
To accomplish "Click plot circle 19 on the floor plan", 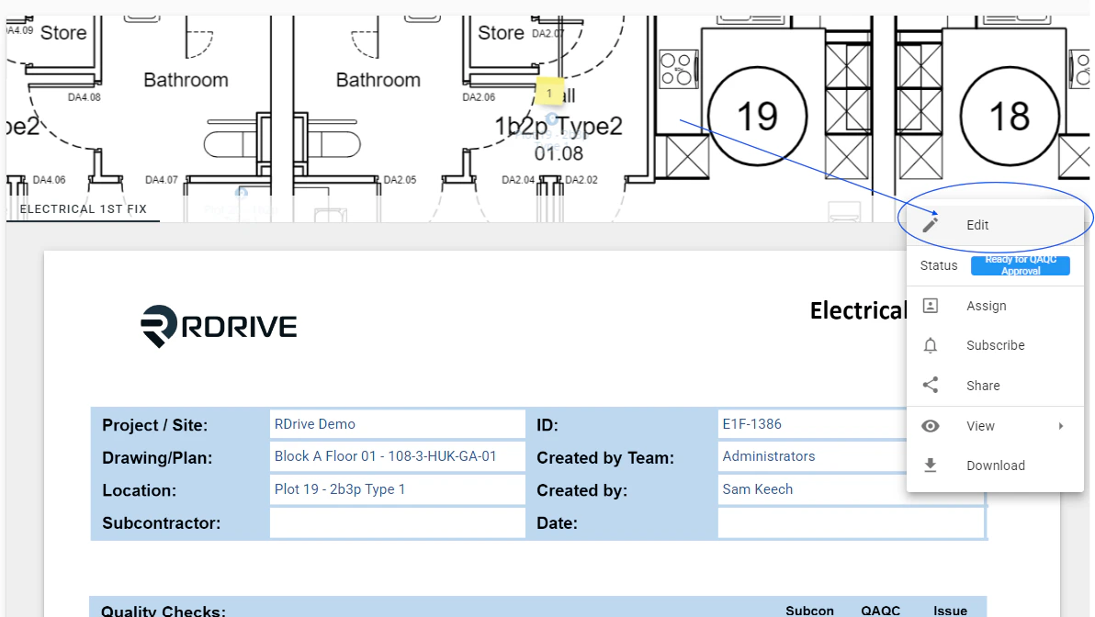I will tap(755, 116).
